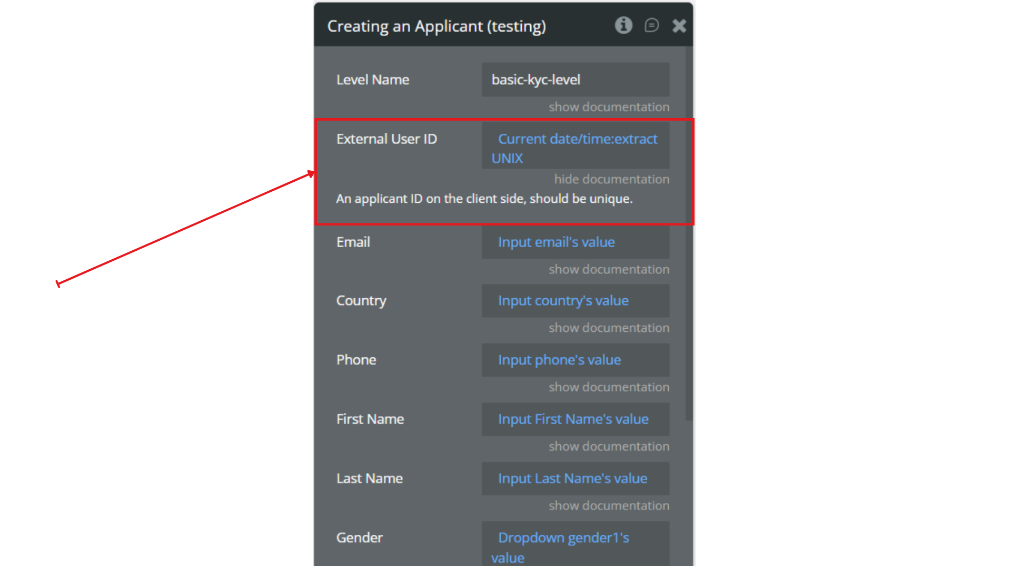
Task: Show documentation under Phone field
Action: point(609,387)
